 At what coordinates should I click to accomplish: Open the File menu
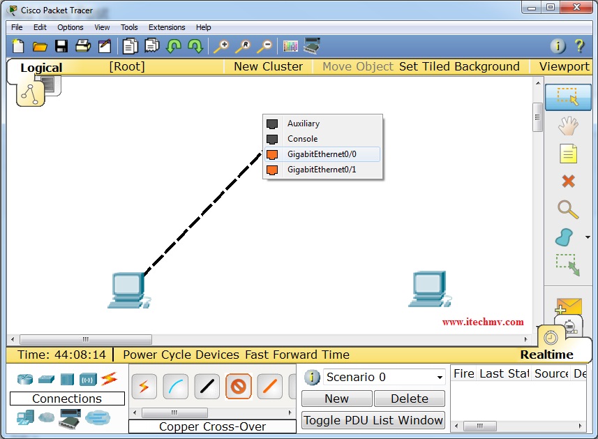point(17,27)
